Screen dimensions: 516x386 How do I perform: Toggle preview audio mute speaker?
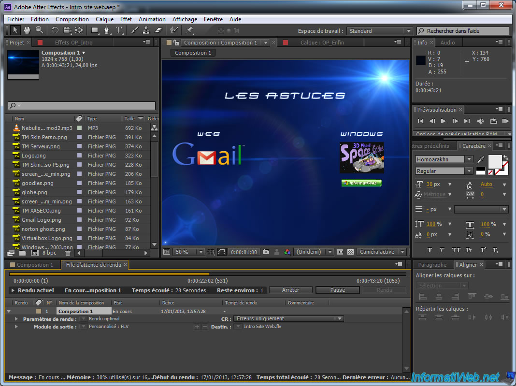[480, 121]
